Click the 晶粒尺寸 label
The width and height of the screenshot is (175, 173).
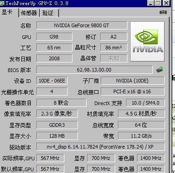point(86,48)
